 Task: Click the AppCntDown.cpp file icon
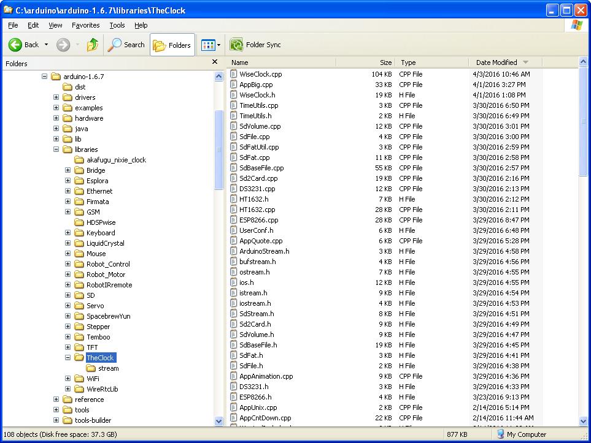coord(234,418)
